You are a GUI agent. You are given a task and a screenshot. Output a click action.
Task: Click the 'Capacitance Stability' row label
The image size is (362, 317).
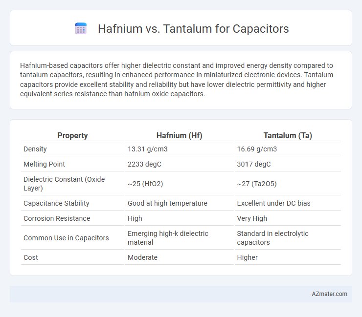coord(56,203)
